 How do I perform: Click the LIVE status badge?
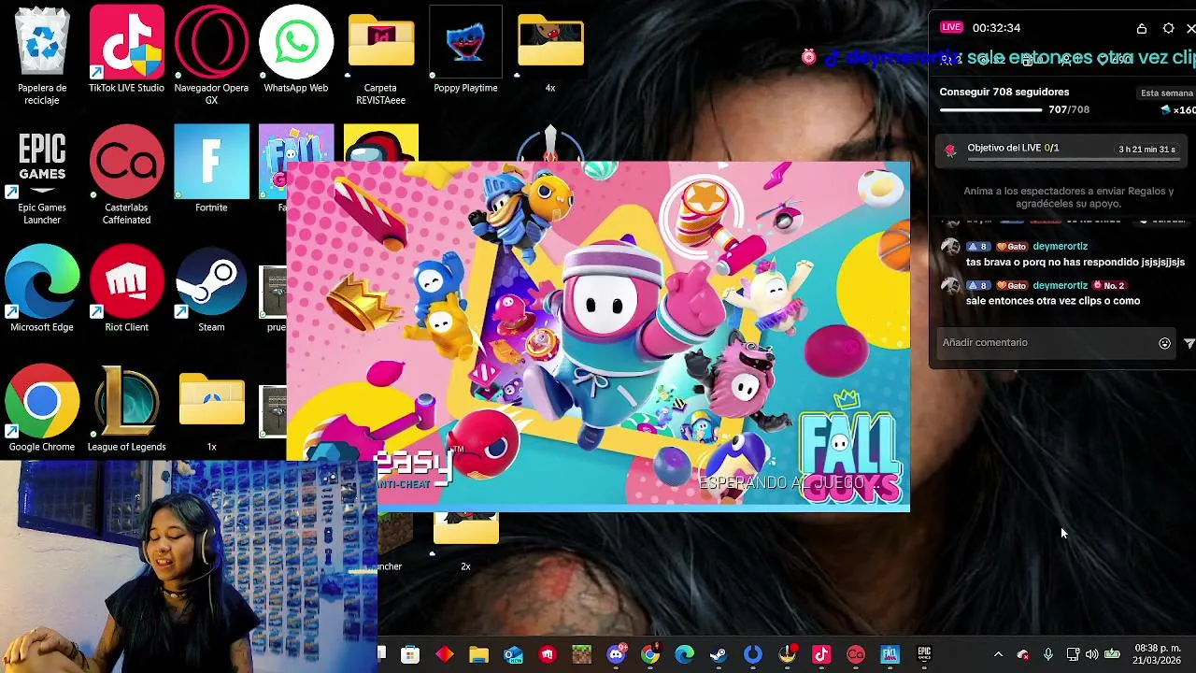tap(951, 28)
